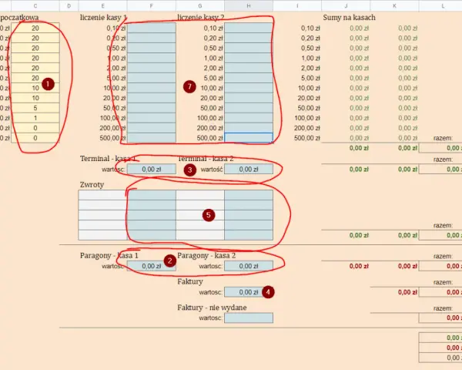Click 100,00 zł label in liczenie kasy 2
462x370 pixels.
(210, 118)
